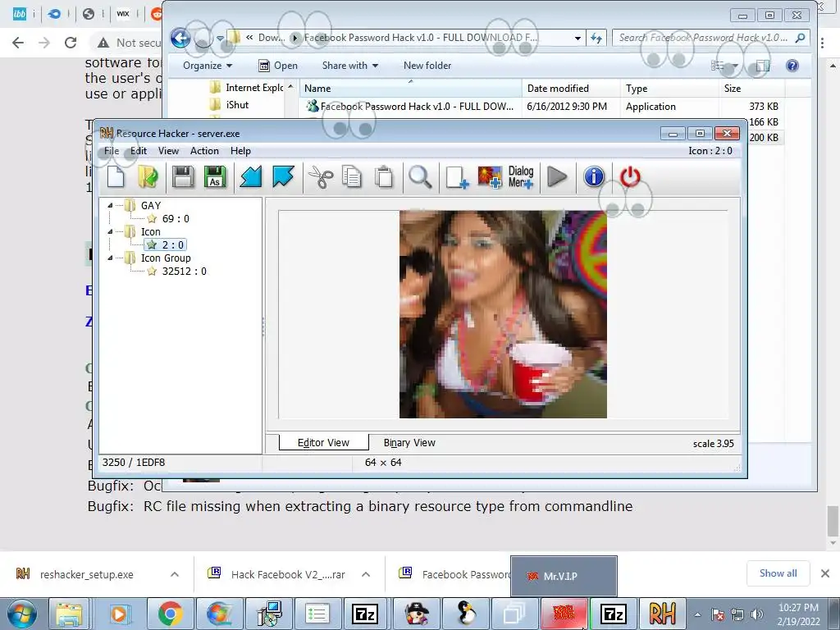Switch to the Binary View tab
Screen dimensions: 840x630
coord(409,443)
